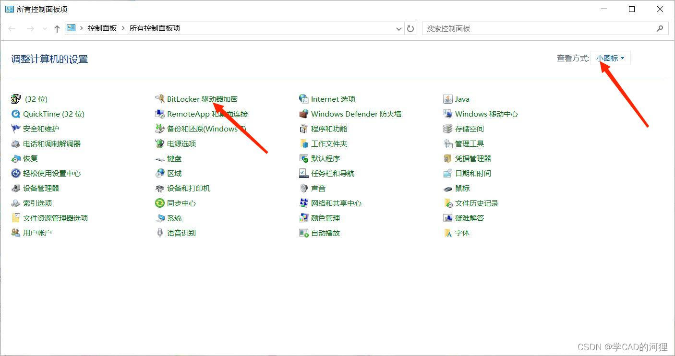The image size is (675, 356).
Task: Open the 任务栏和导航 link
Action: pyautogui.click(x=333, y=173)
